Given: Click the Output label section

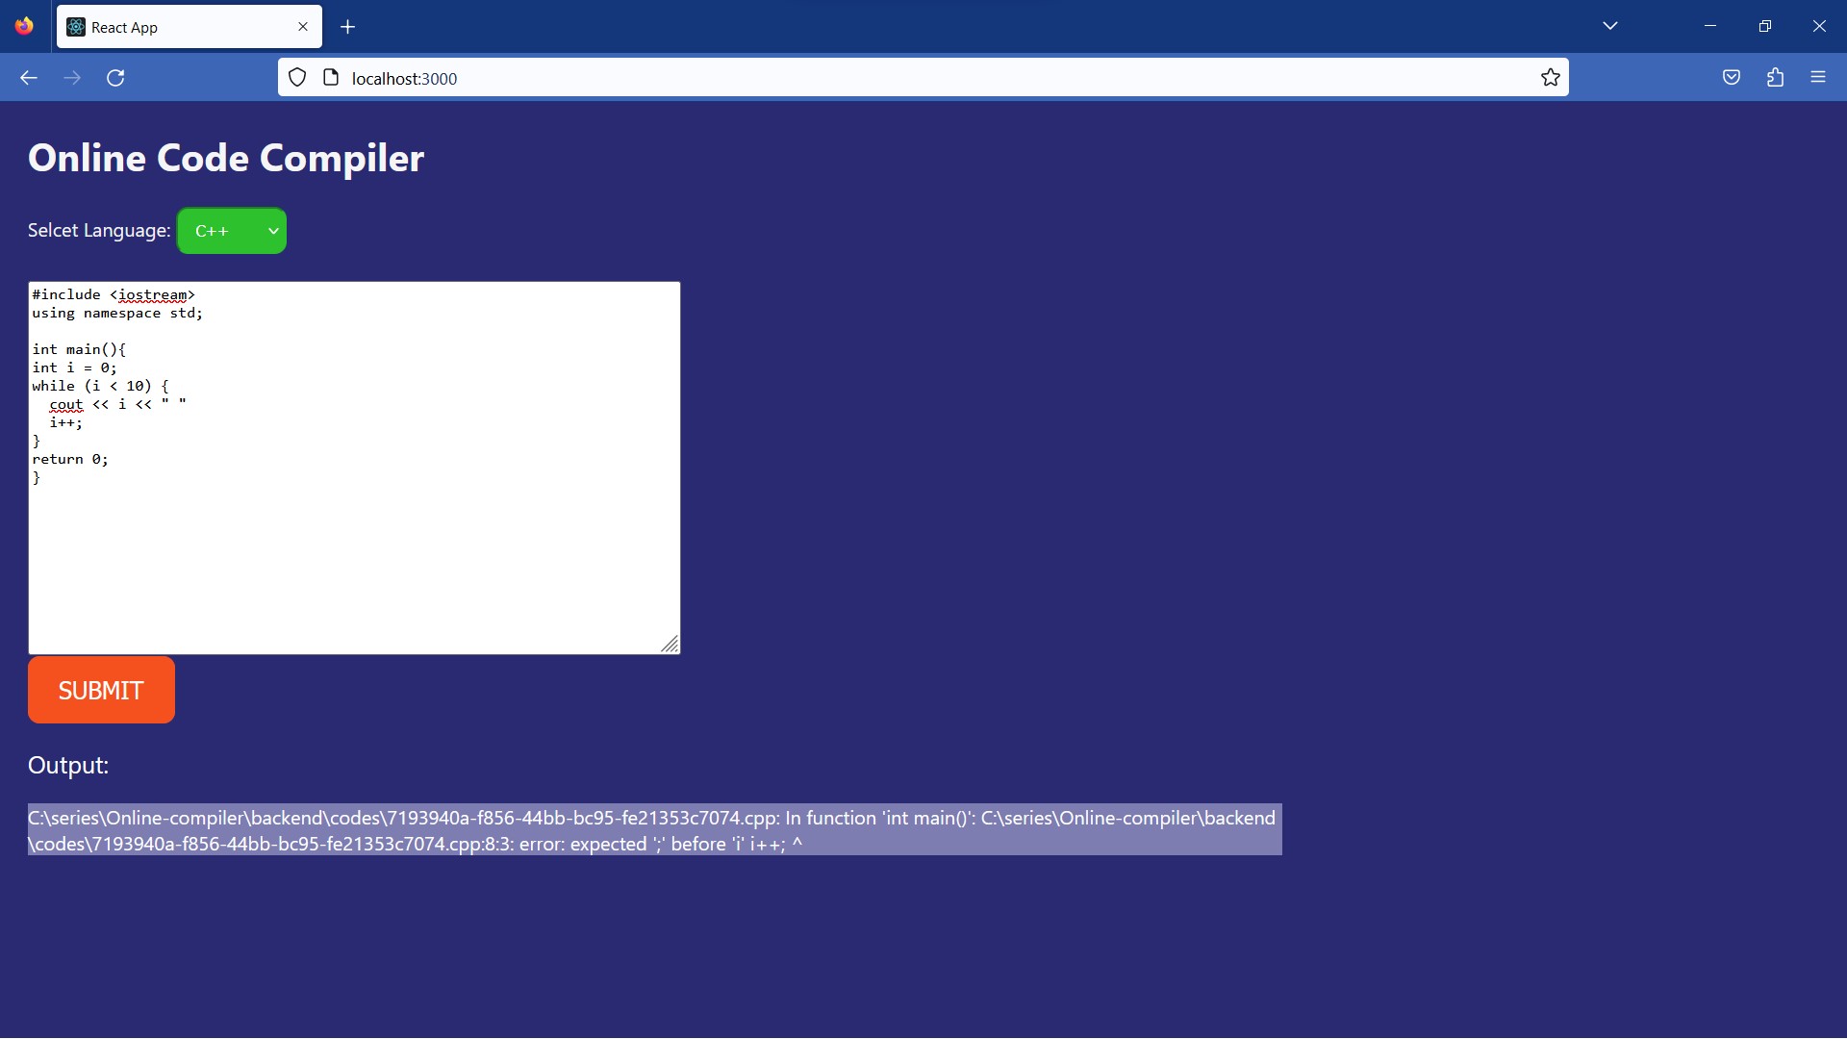Looking at the screenshot, I should tap(67, 763).
